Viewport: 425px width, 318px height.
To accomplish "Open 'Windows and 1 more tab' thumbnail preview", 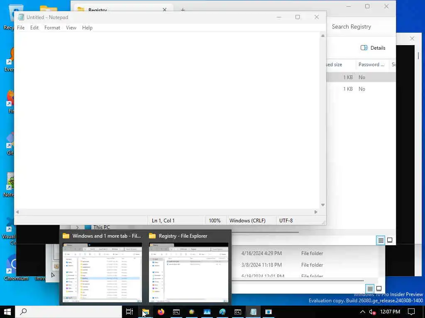I will 102,272.
